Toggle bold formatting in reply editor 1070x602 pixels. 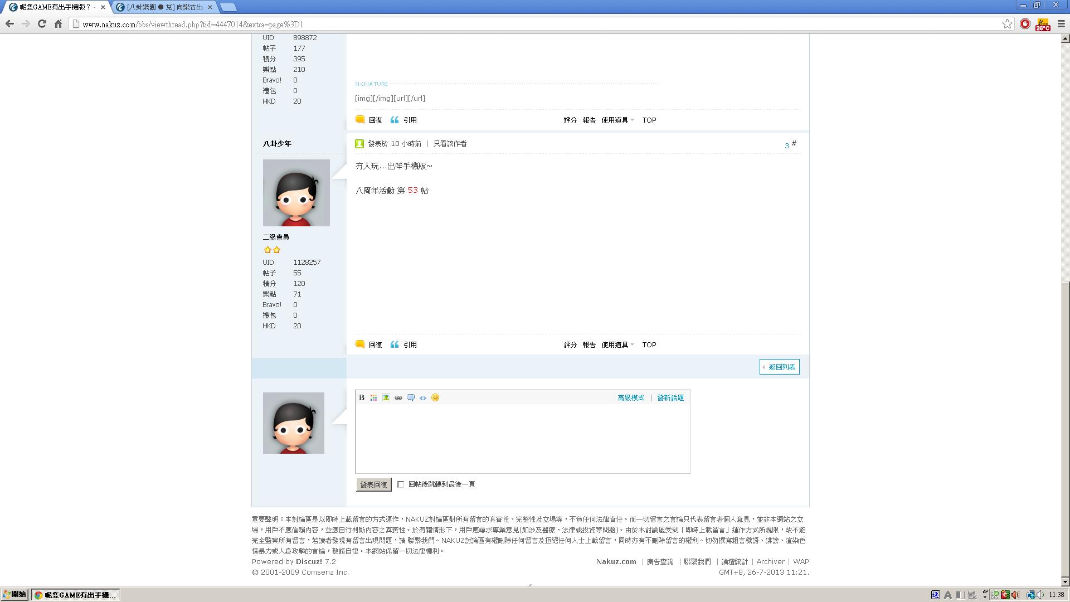coord(362,397)
